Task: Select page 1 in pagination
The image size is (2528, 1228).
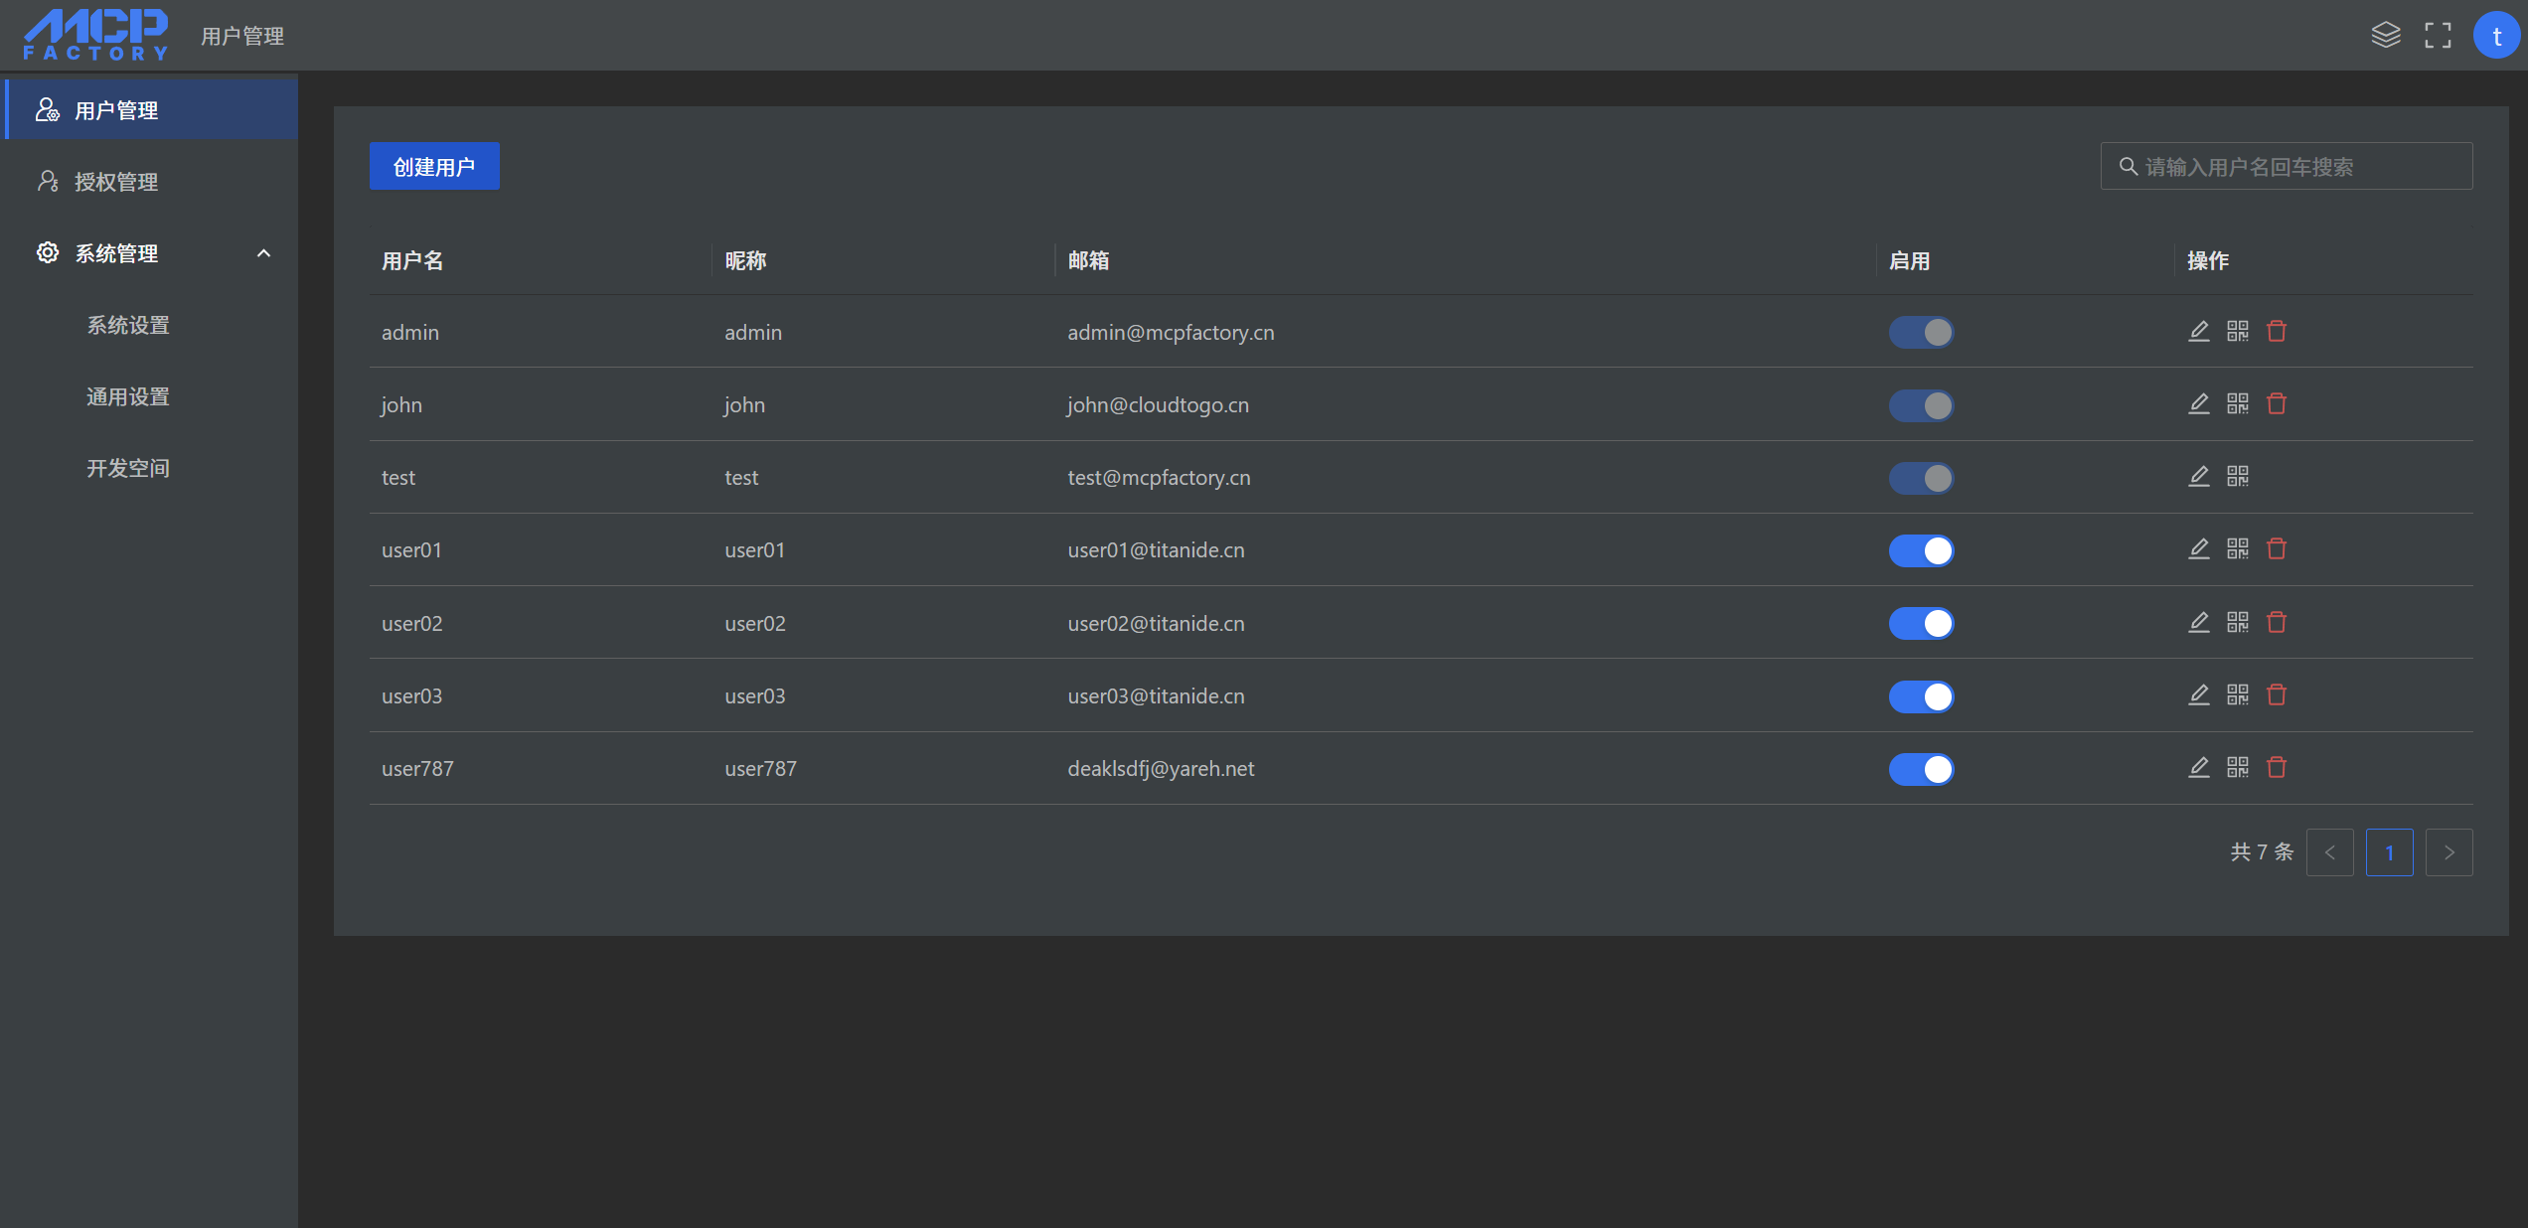Action: coord(2389,852)
